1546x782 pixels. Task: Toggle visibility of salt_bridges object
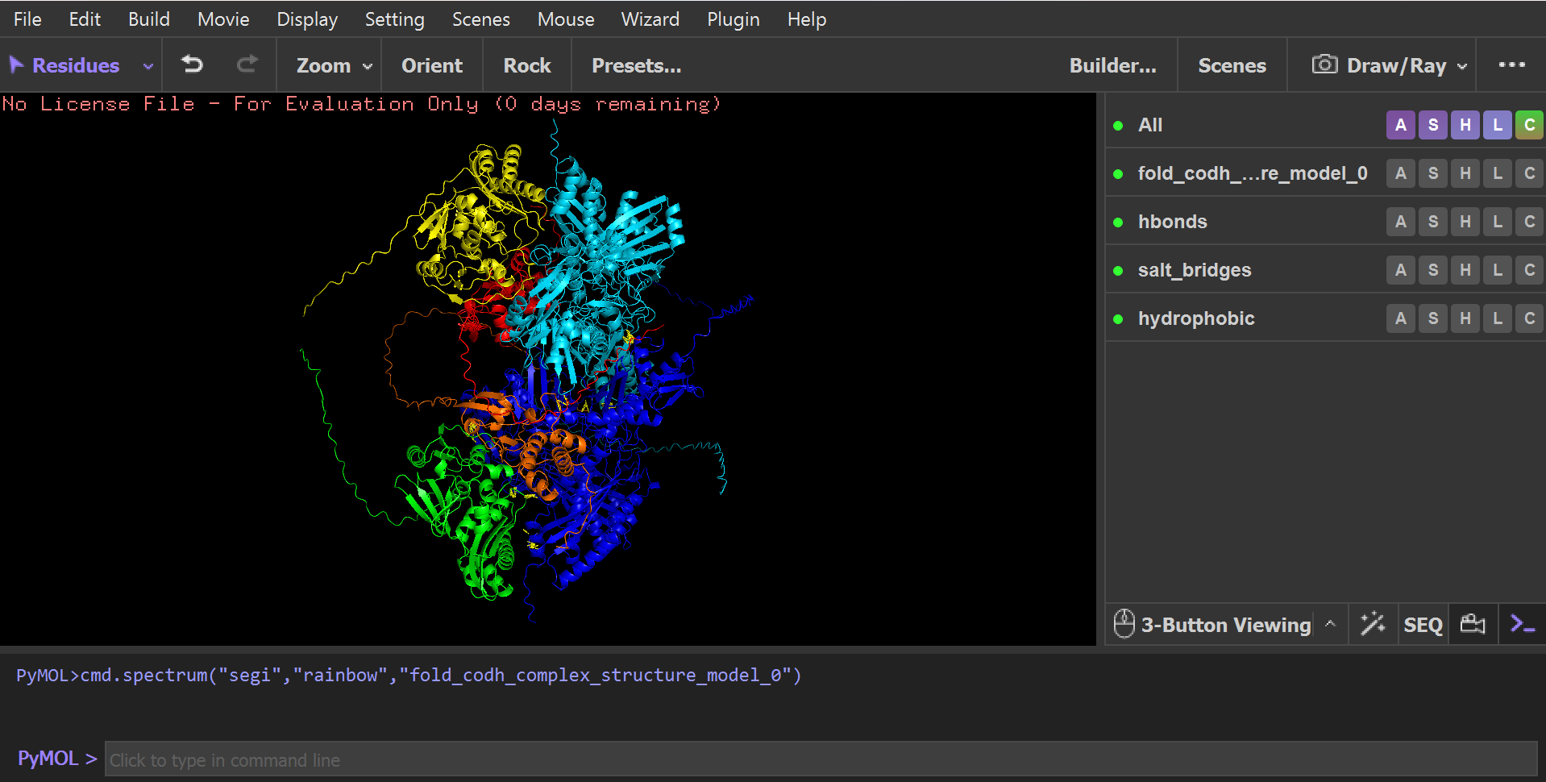(x=1118, y=271)
